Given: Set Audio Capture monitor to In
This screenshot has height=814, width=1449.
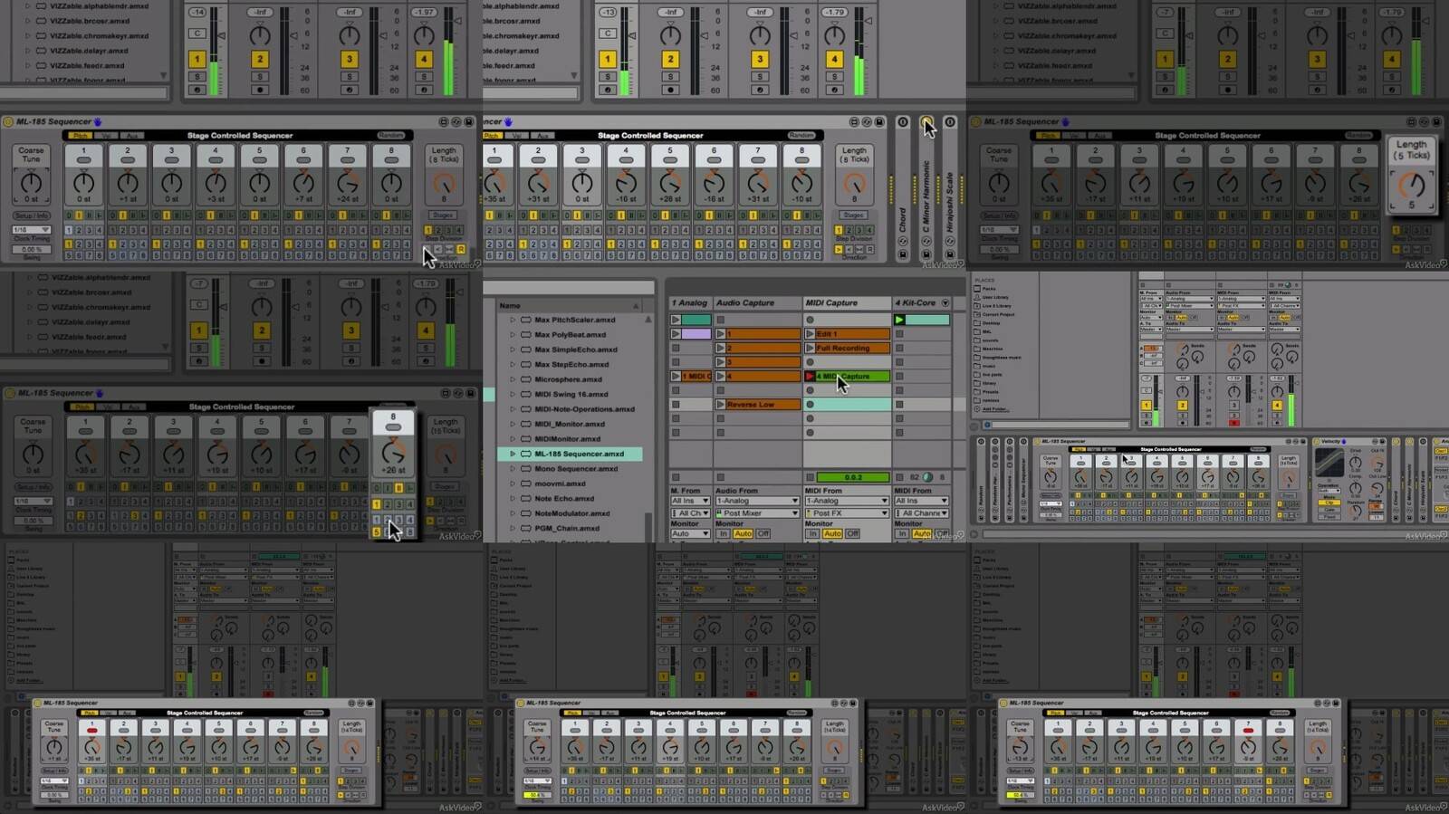Looking at the screenshot, I should click(x=723, y=534).
